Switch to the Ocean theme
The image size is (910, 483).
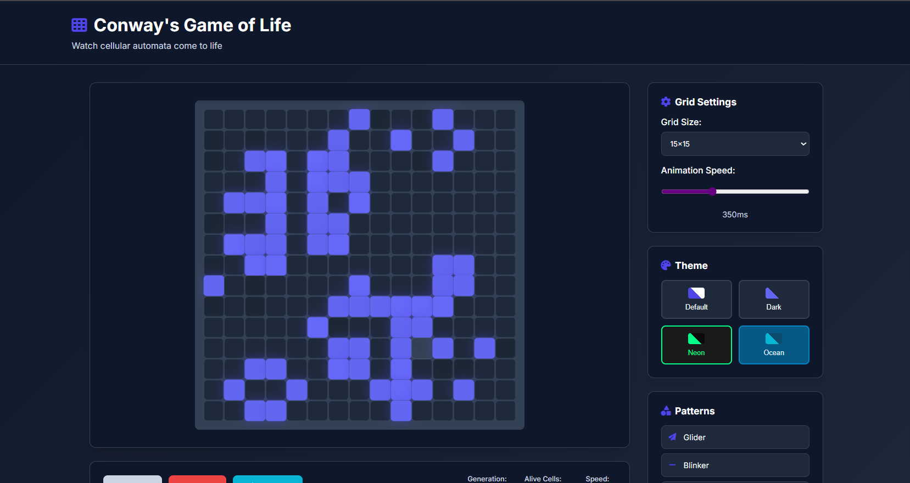tap(773, 345)
